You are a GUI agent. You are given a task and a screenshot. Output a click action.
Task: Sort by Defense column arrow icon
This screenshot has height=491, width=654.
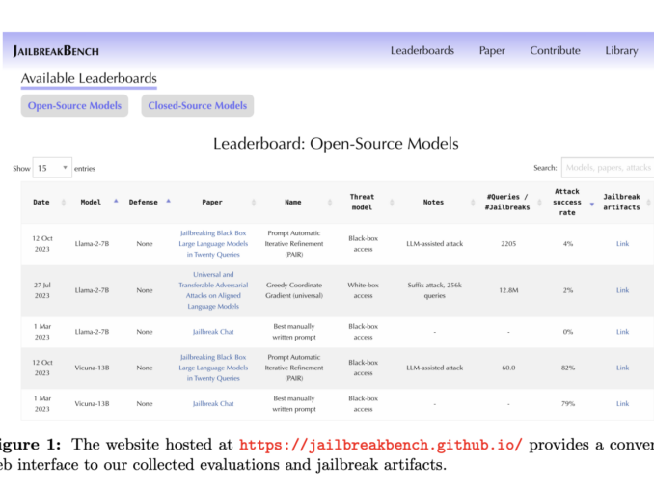(168, 202)
